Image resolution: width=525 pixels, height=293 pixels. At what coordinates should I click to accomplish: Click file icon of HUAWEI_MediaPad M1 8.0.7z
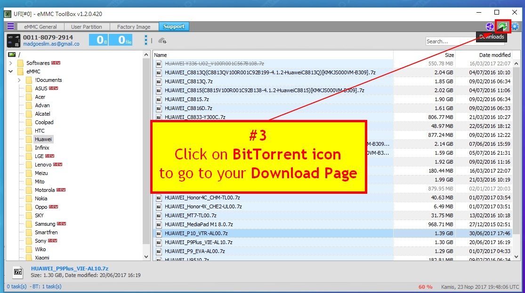[159, 224]
